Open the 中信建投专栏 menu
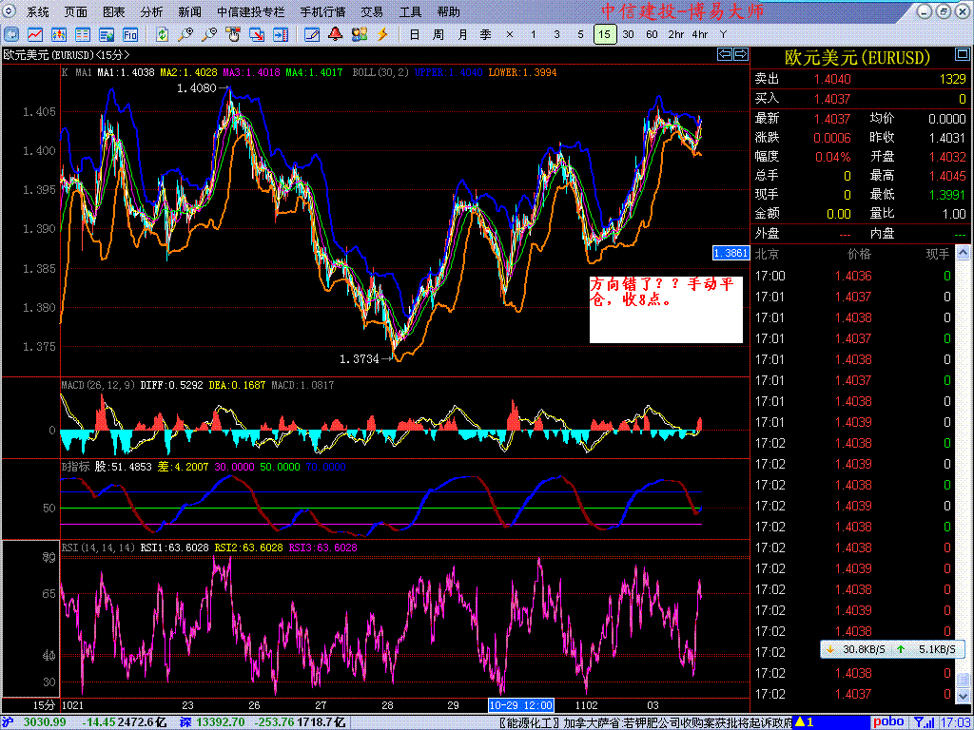This screenshot has width=974, height=730. point(250,11)
